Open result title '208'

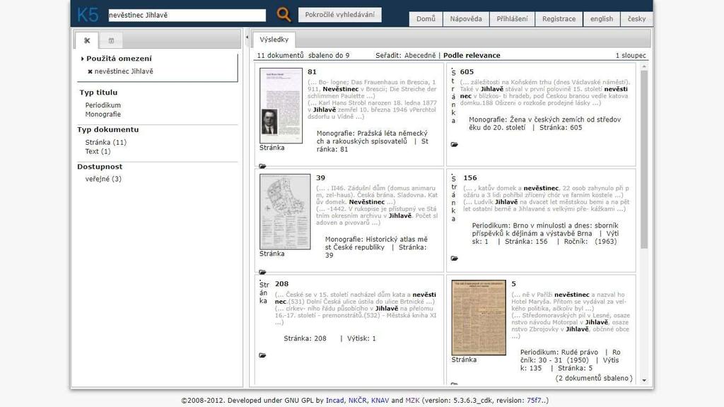pyautogui.click(x=281, y=284)
